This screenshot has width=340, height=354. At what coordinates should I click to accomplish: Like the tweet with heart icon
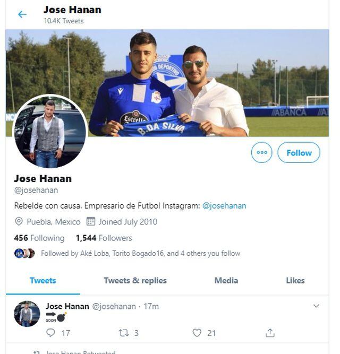click(x=197, y=333)
